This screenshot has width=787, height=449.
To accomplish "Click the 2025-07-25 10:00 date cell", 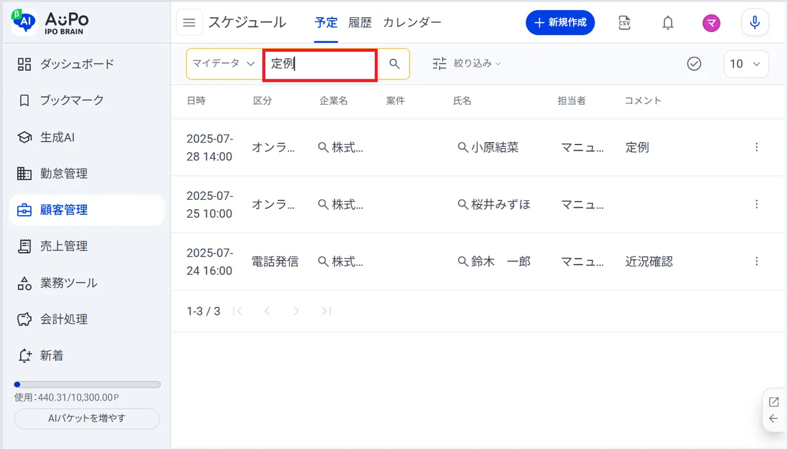I will click(210, 205).
